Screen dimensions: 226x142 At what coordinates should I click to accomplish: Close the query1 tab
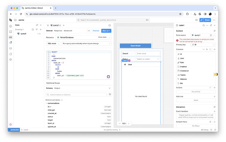[60, 25]
